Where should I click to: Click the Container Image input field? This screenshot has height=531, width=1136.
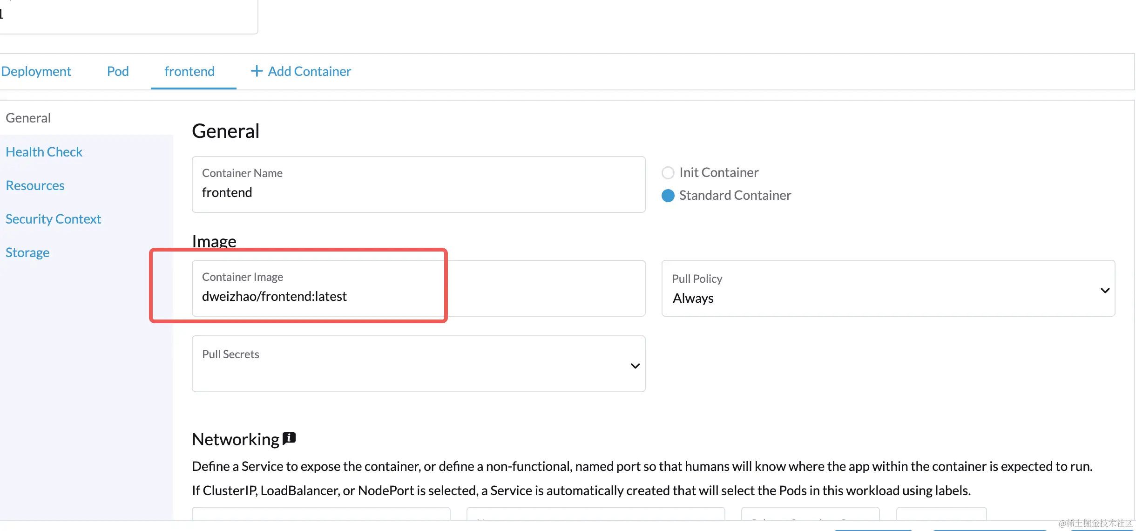click(418, 296)
